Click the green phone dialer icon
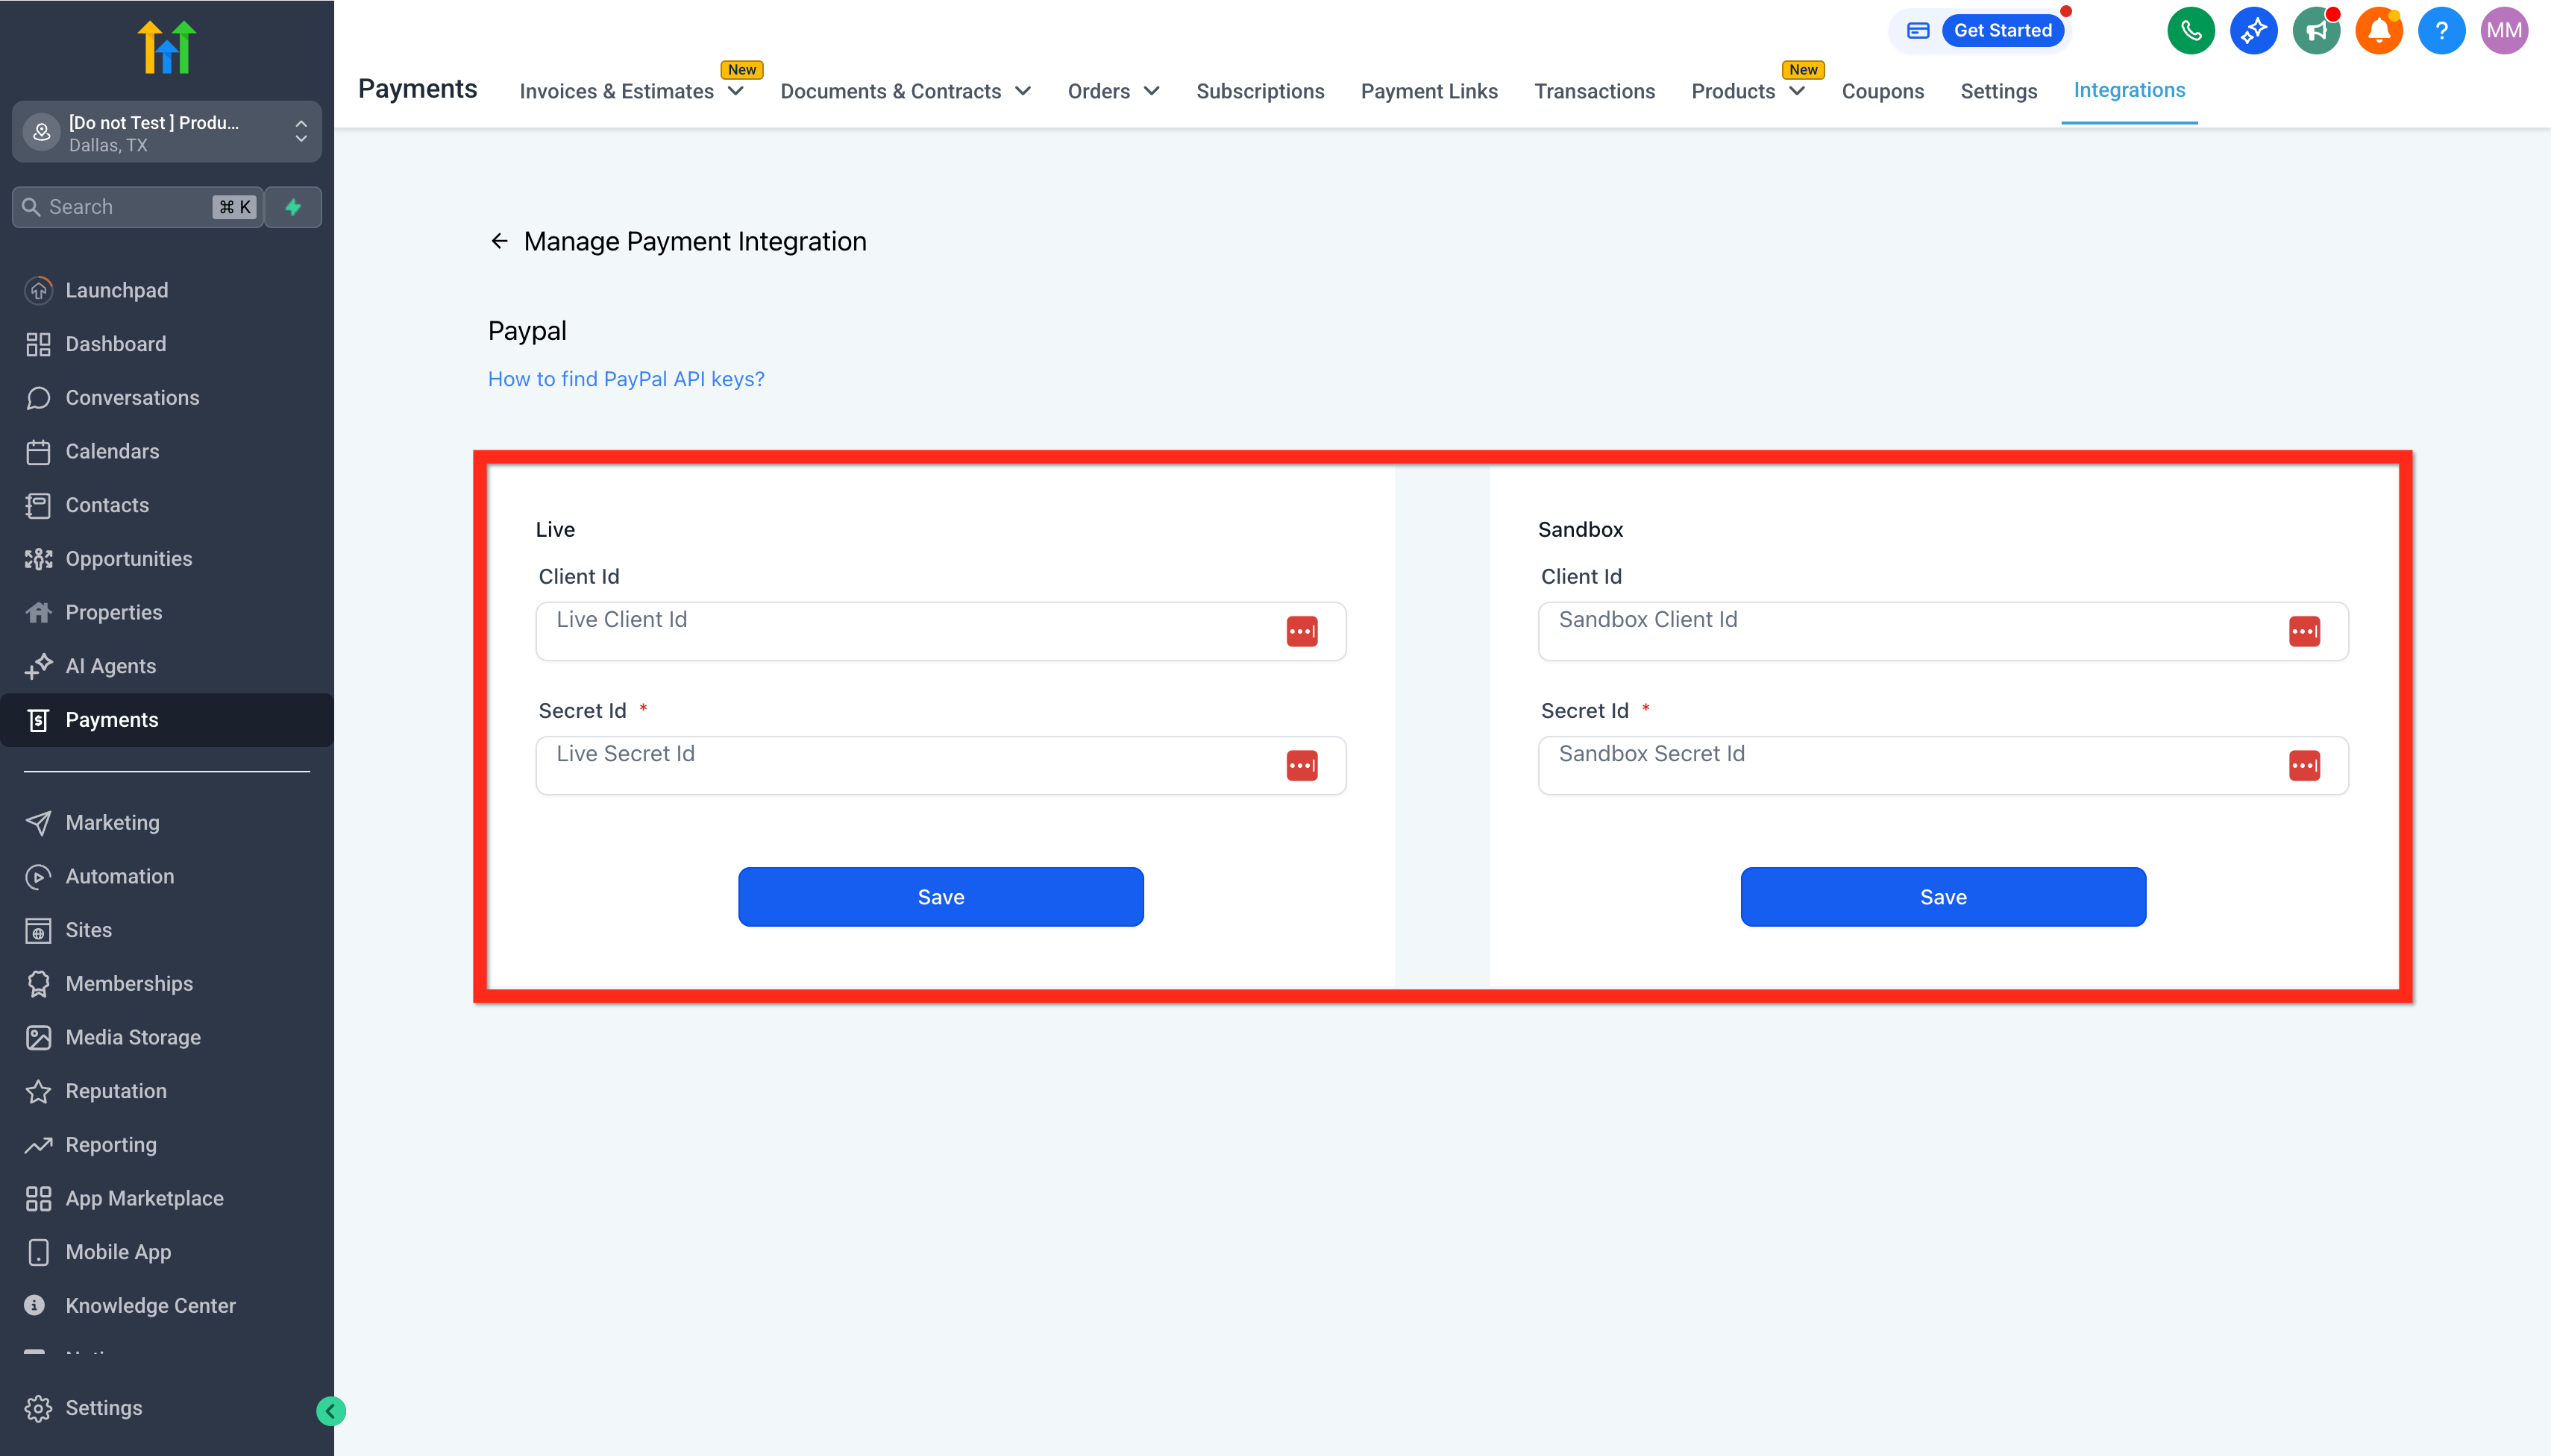The image size is (2551, 1456). pyautogui.click(x=2190, y=30)
